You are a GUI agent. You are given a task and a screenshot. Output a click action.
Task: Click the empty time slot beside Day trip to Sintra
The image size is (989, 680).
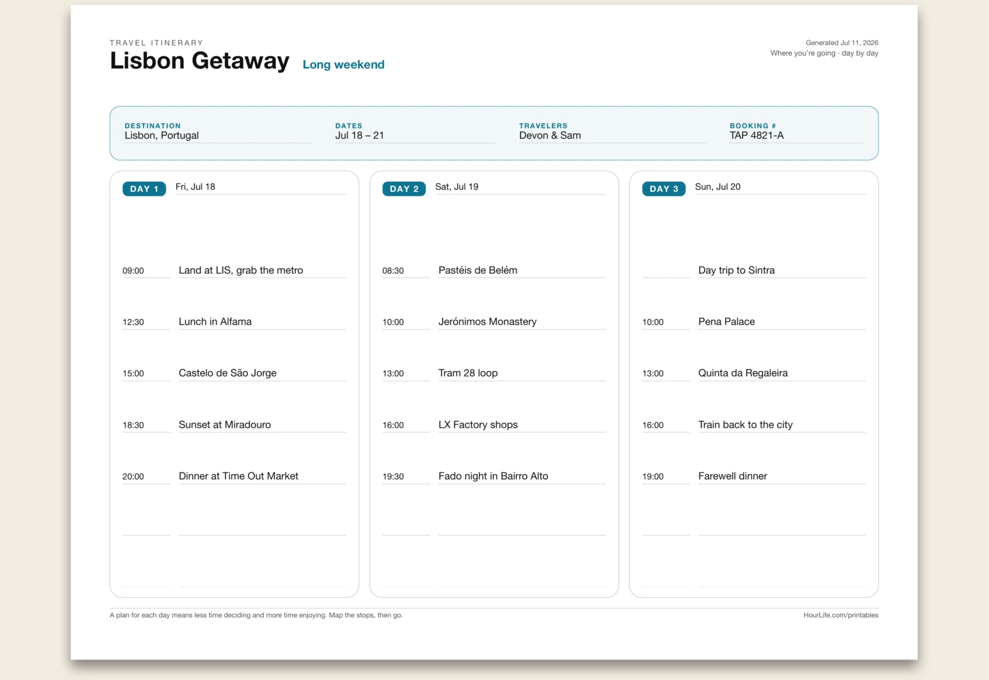click(x=666, y=271)
